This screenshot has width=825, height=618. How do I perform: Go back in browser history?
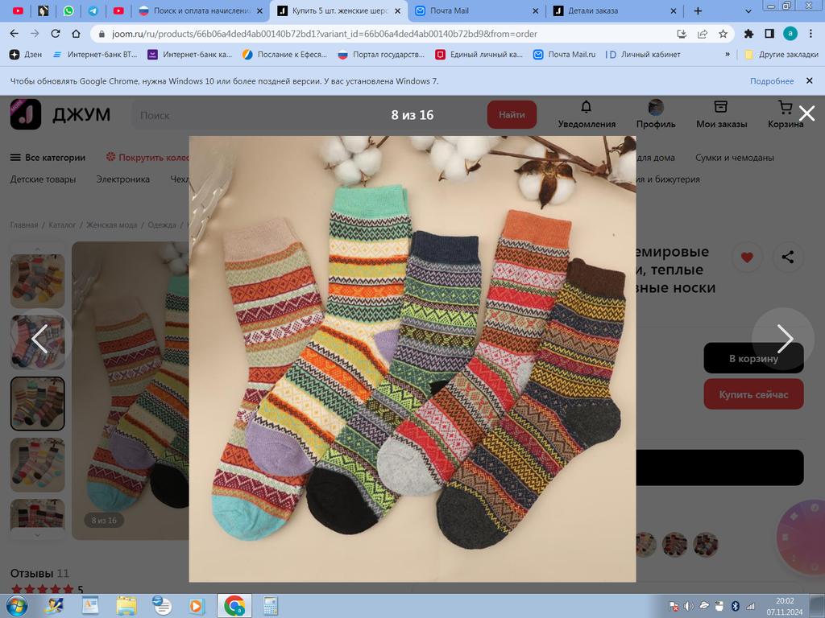click(x=15, y=34)
